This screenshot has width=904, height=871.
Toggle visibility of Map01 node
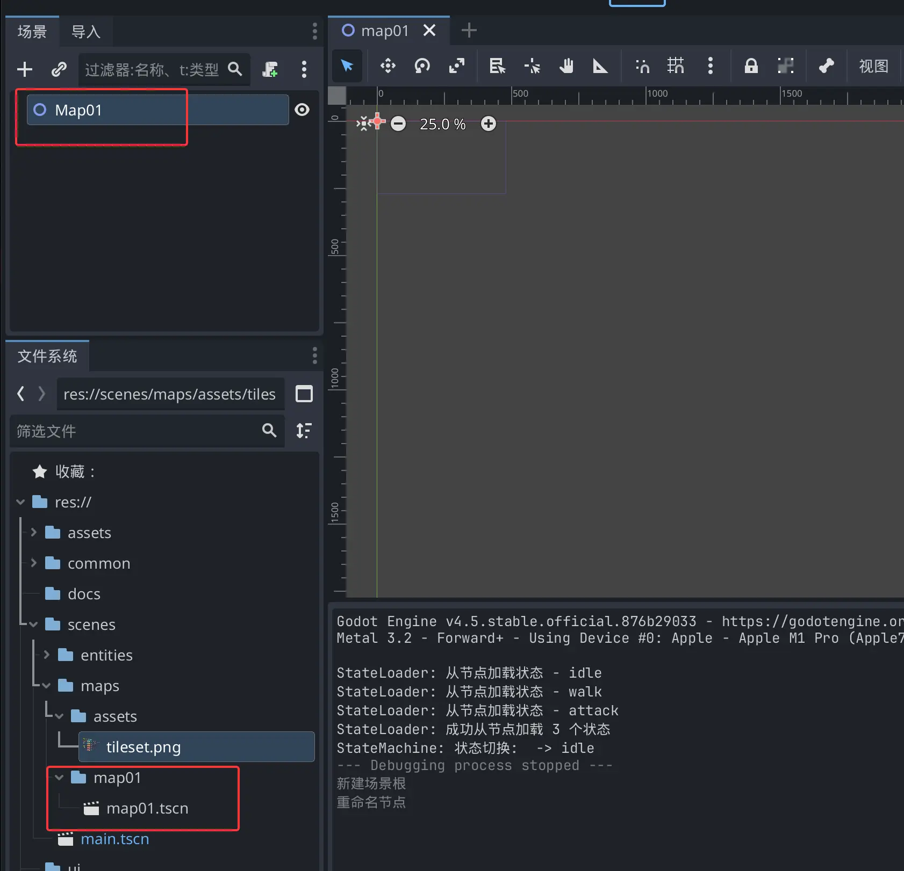click(x=302, y=110)
